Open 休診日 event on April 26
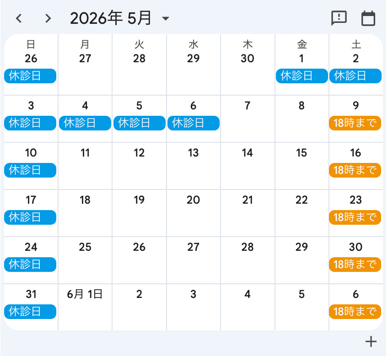Screen dimensions: 388x357 click(x=30, y=76)
